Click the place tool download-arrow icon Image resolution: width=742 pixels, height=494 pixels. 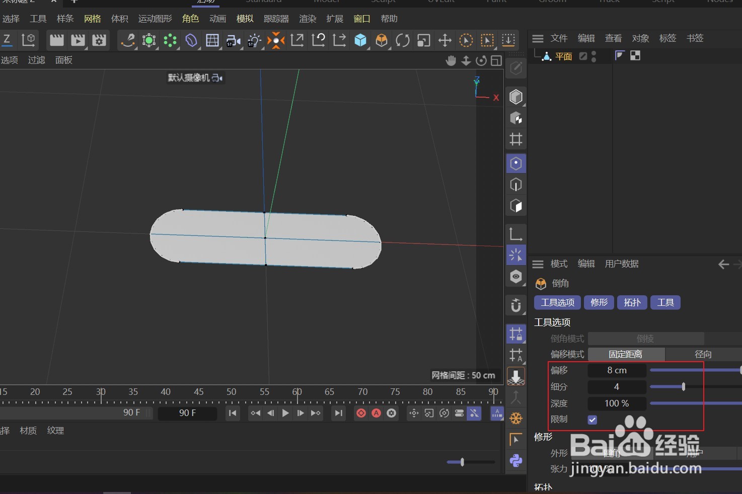[x=508, y=40]
